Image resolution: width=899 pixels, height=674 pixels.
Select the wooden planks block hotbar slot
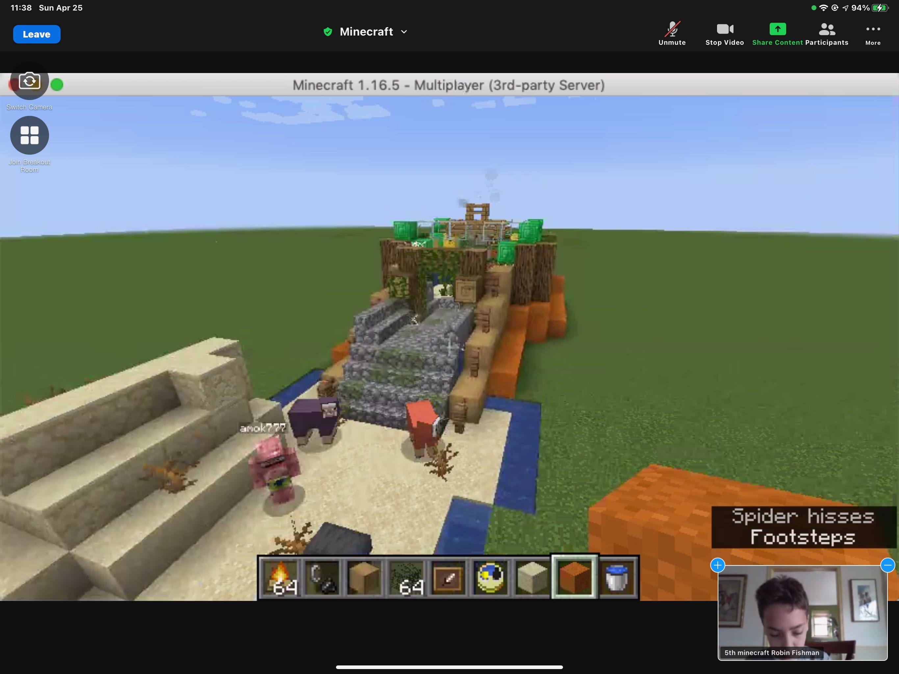(x=364, y=577)
